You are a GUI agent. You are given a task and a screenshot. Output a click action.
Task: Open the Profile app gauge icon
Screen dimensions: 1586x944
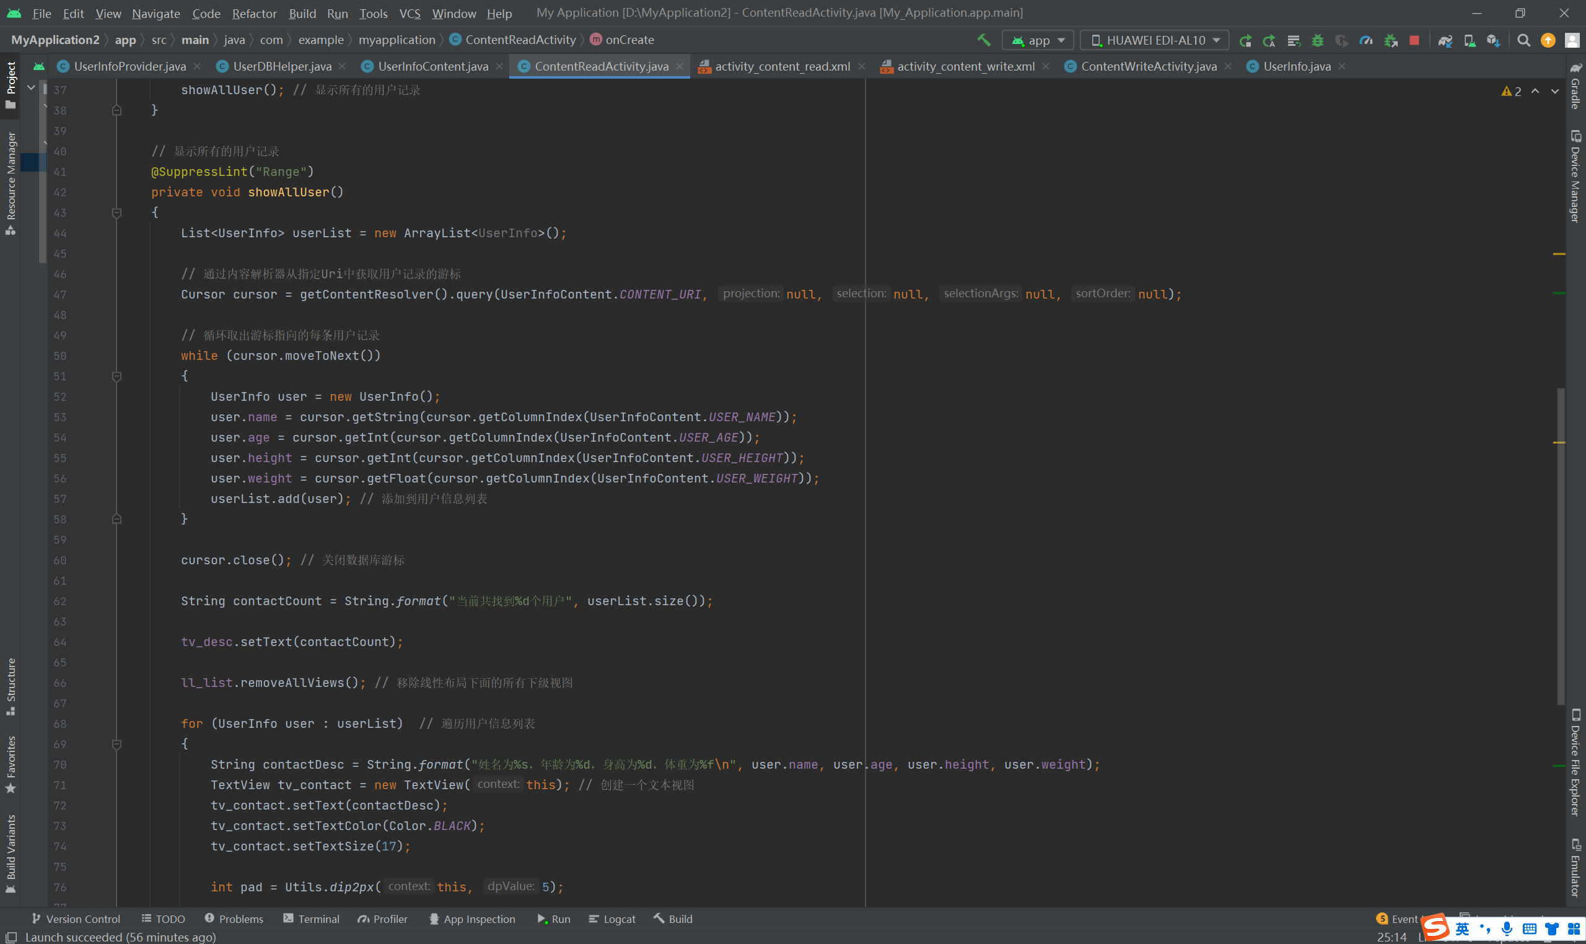coord(1366,40)
